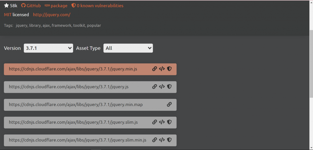Open the npm package link
Viewport: 313px width, 150px height.
[x=56, y=6]
